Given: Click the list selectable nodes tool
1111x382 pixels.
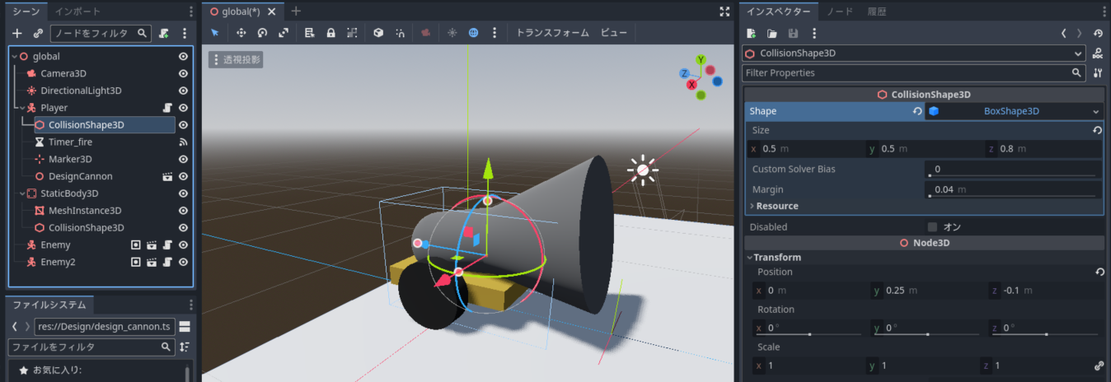Looking at the screenshot, I should tap(310, 33).
